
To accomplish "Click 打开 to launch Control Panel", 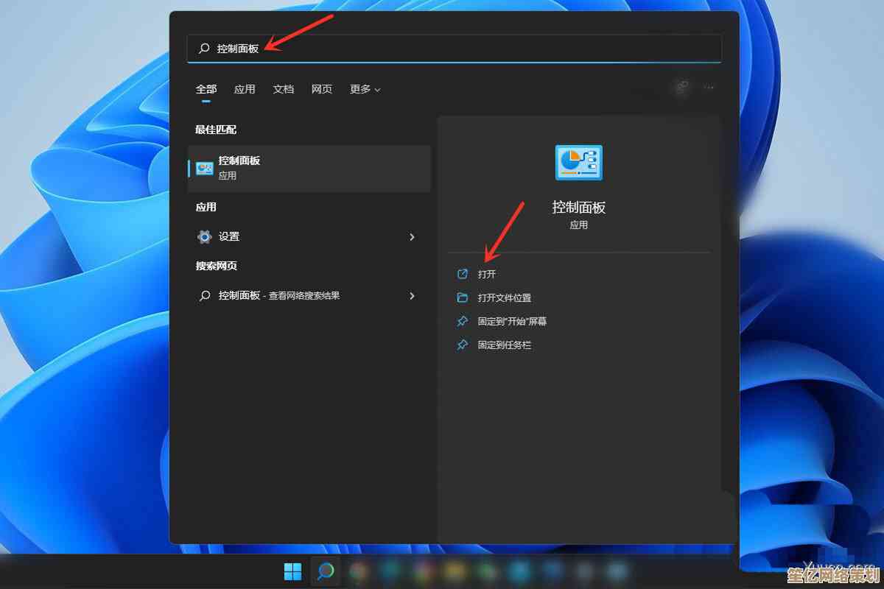I will (486, 274).
